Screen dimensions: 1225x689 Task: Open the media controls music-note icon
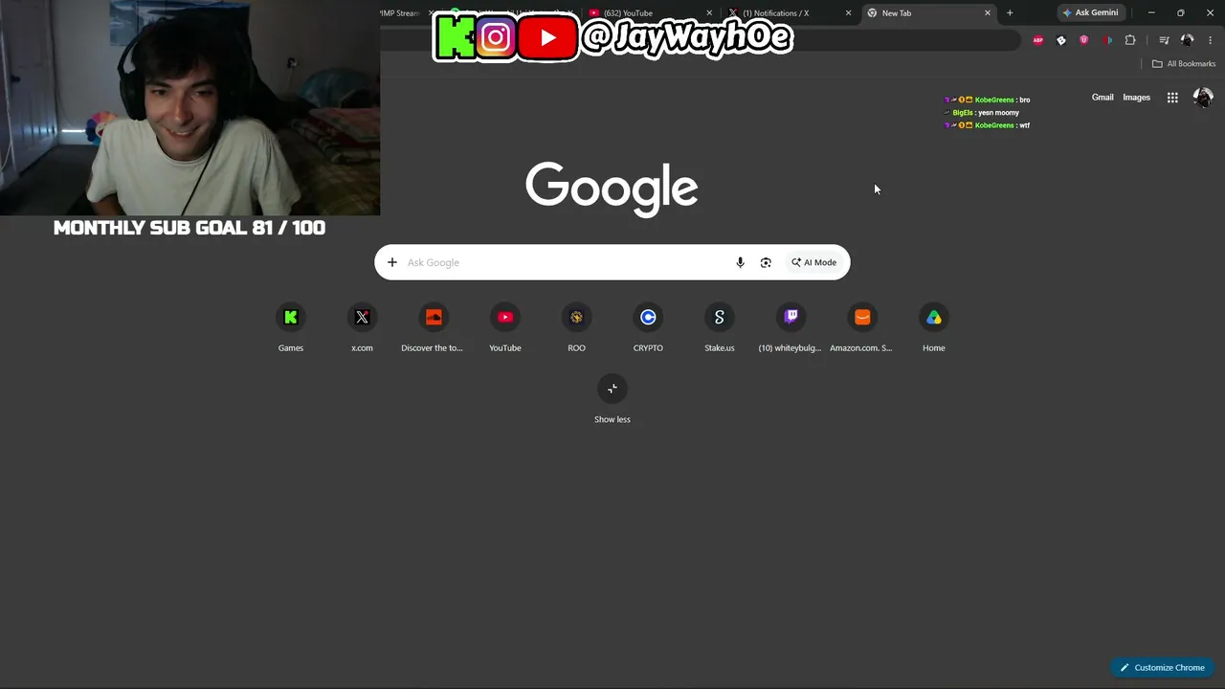tap(1164, 40)
